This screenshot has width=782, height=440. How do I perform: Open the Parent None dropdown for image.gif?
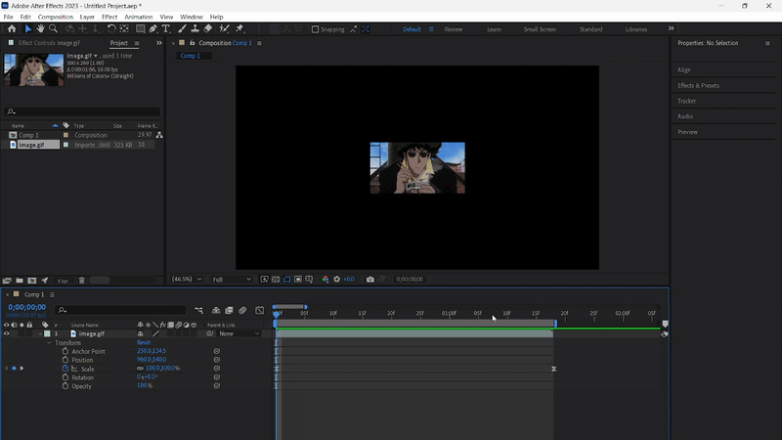(x=239, y=333)
